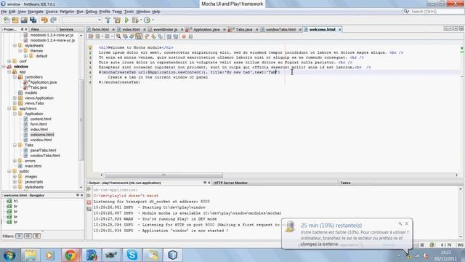Viewport: 465px width, 262px height.
Task: Click the Open Project toolbar icon
Action: point(24,20)
